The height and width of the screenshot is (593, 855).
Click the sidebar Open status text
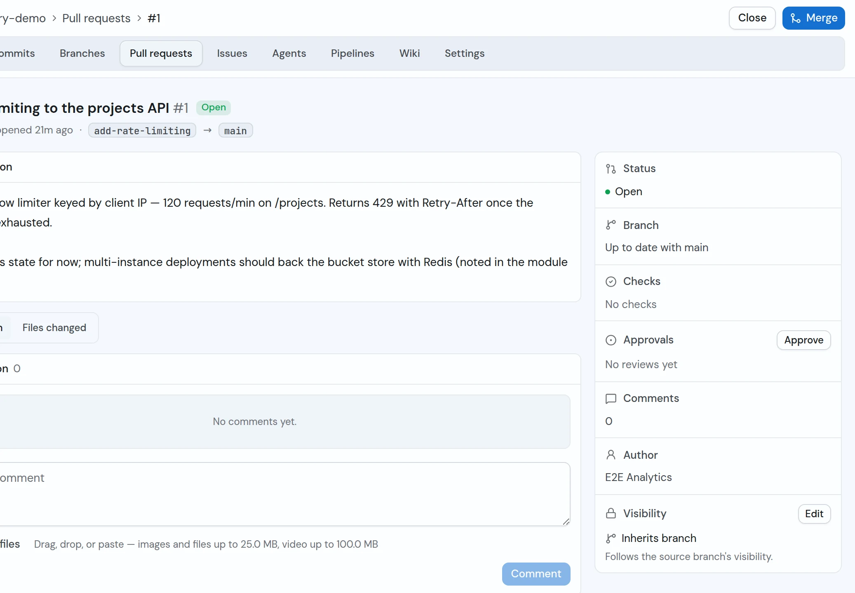628,191
